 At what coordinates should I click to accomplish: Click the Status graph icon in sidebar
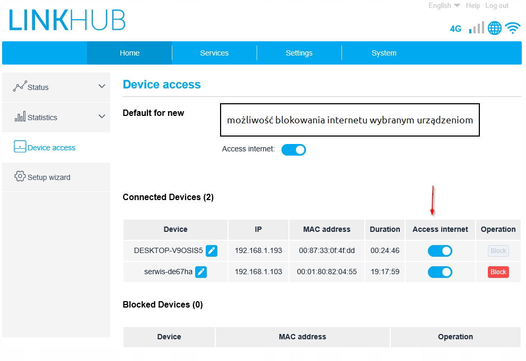[20, 87]
